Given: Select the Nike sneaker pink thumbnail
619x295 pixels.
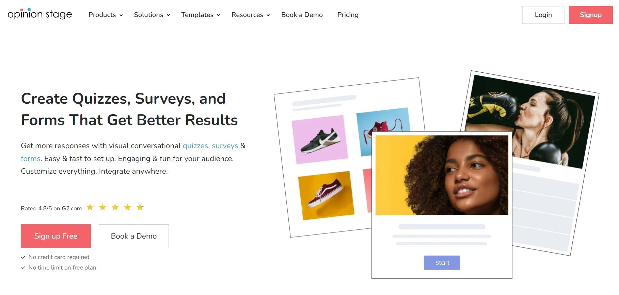Looking at the screenshot, I should 320,140.
